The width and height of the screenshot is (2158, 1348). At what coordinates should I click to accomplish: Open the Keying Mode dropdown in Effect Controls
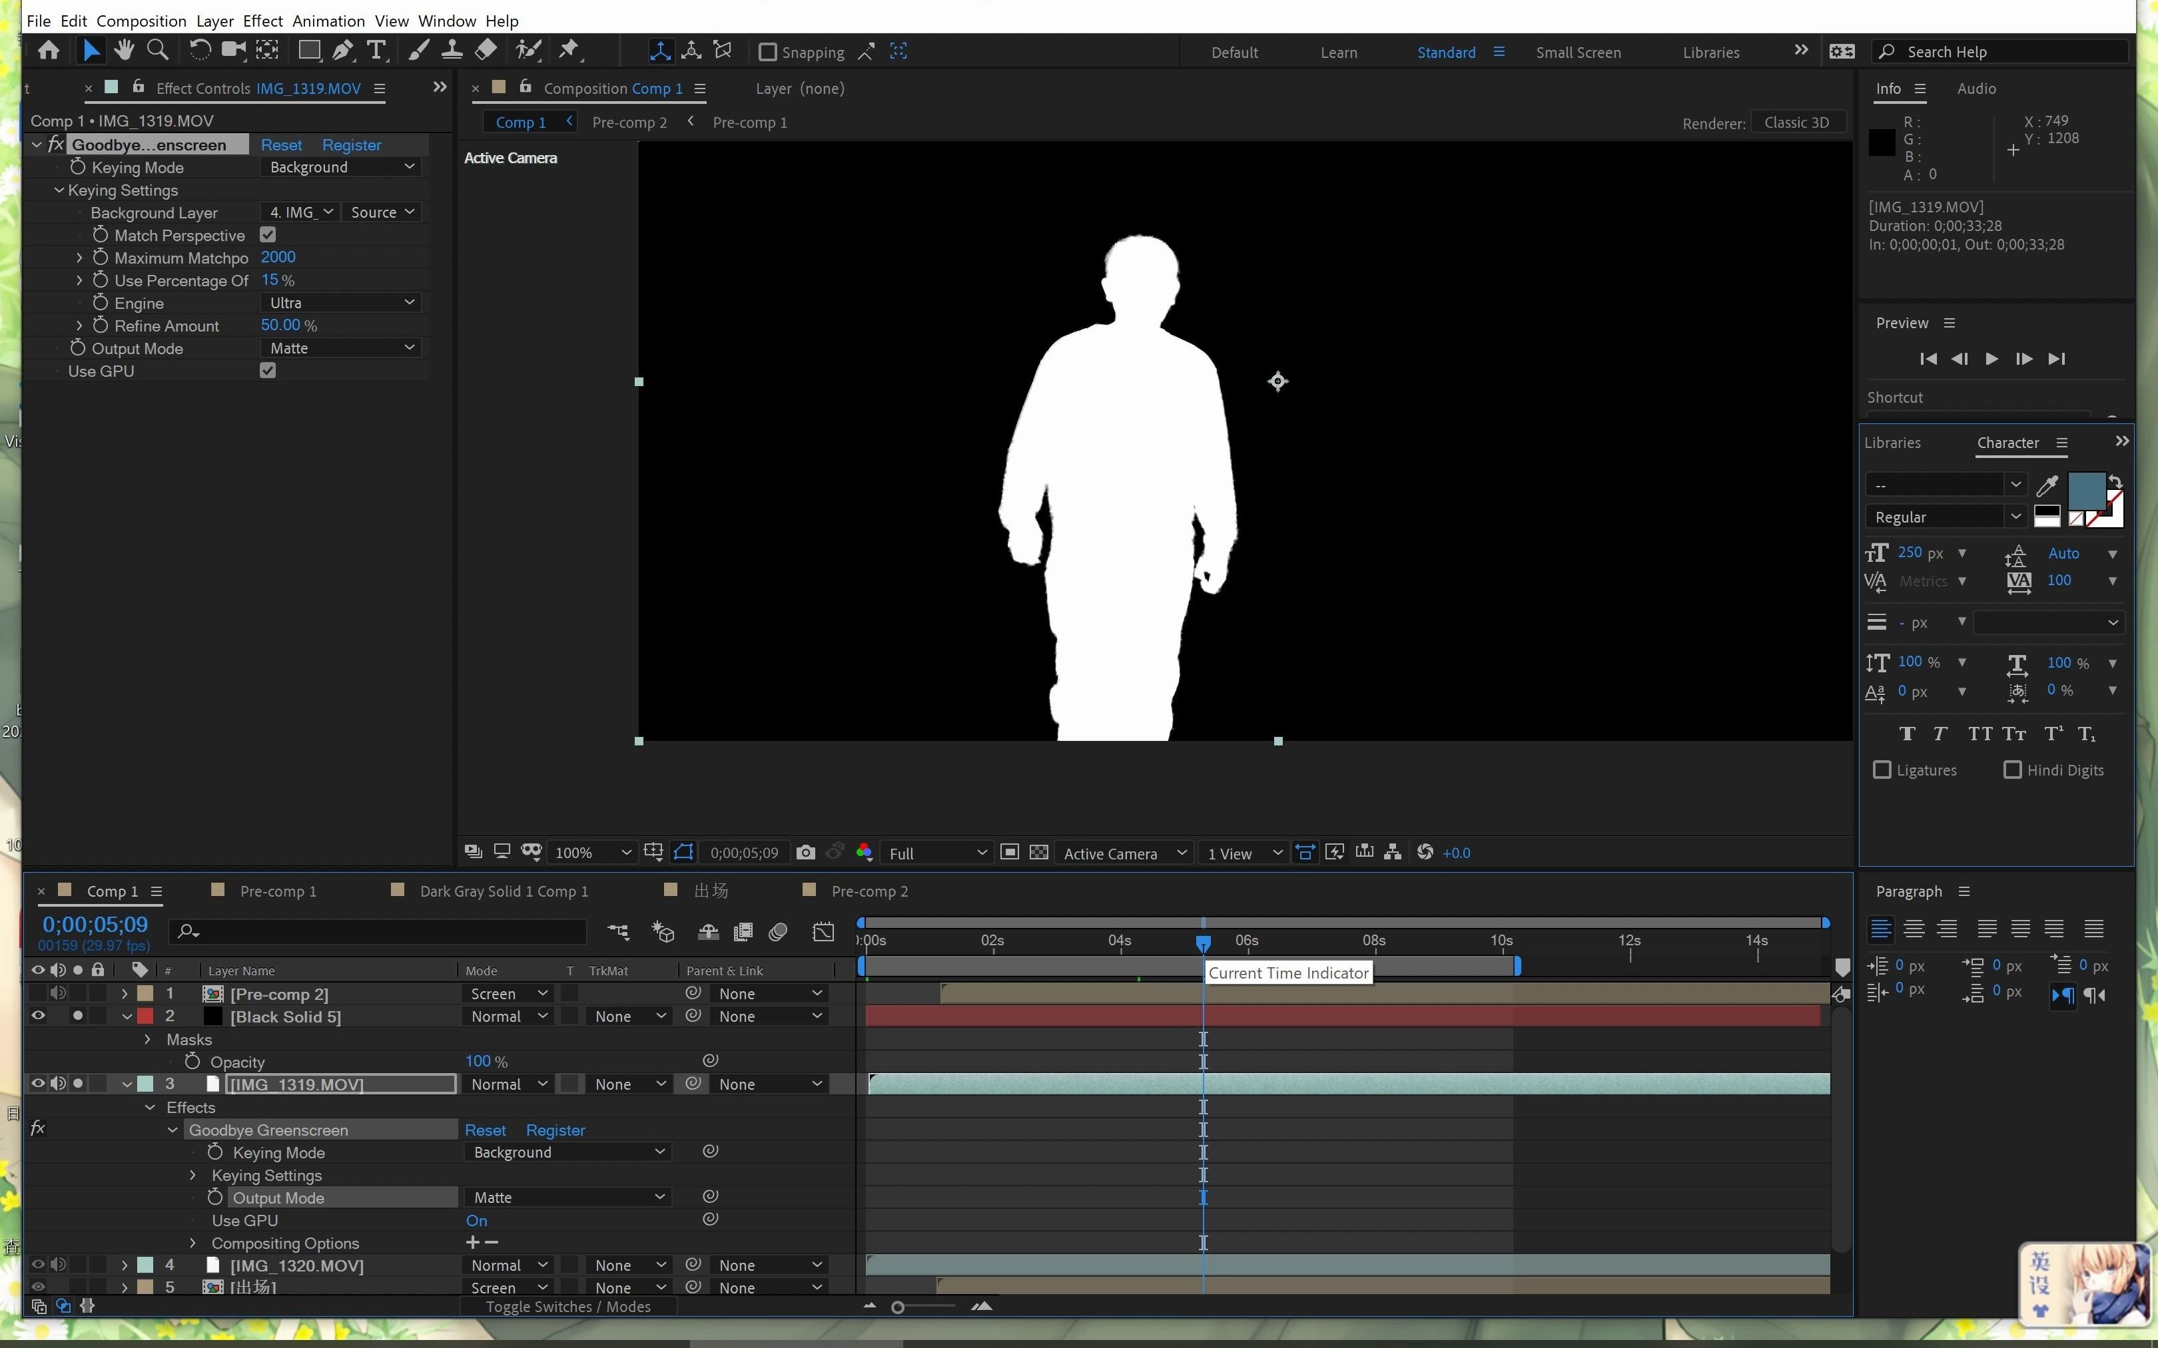pos(340,166)
